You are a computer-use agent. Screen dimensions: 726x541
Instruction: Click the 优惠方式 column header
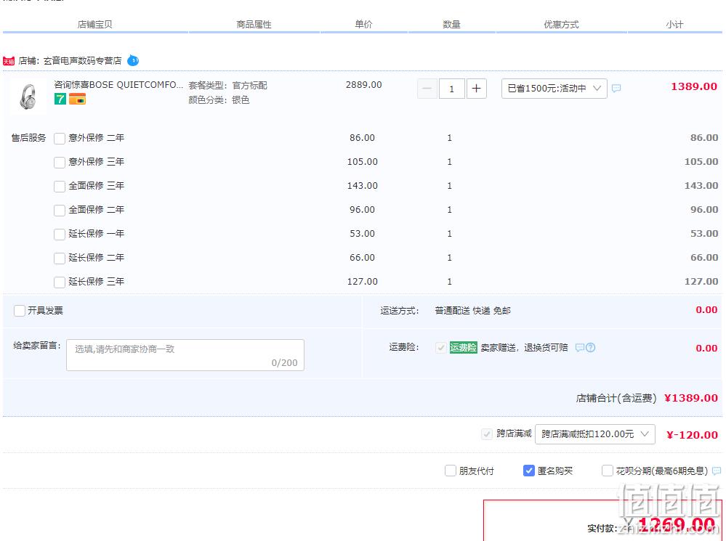pos(561,25)
